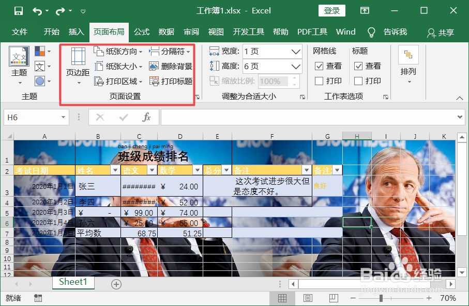Switch to Normal view
The height and width of the screenshot is (306, 469).
(x=282, y=298)
